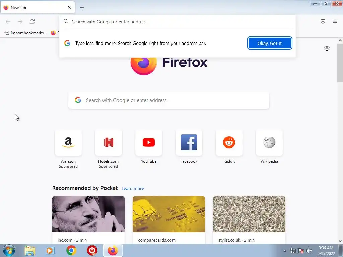Save page using the Pocket icon
This screenshot has width=343, height=257.
(x=323, y=21)
